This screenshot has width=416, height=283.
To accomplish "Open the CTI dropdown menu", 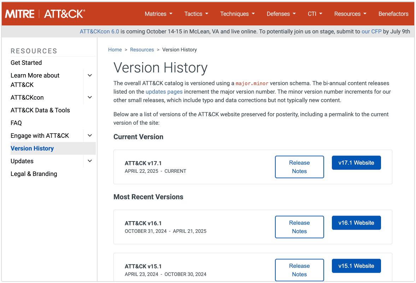I will pyautogui.click(x=315, y=14).
